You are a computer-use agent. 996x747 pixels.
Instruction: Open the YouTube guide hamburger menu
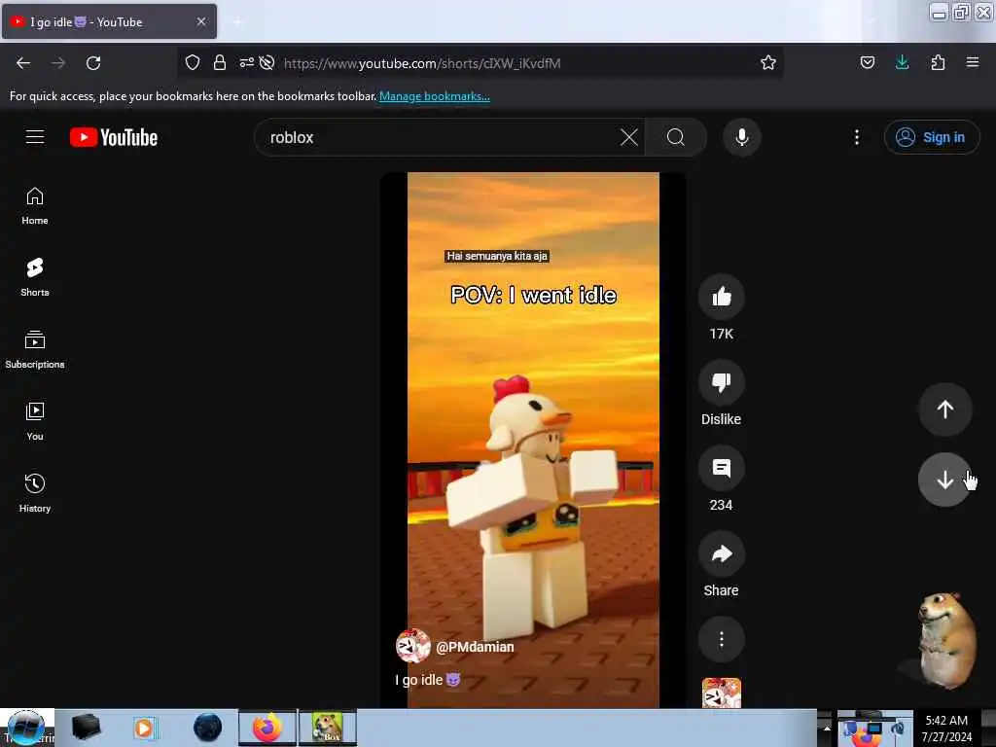(35, 136)
